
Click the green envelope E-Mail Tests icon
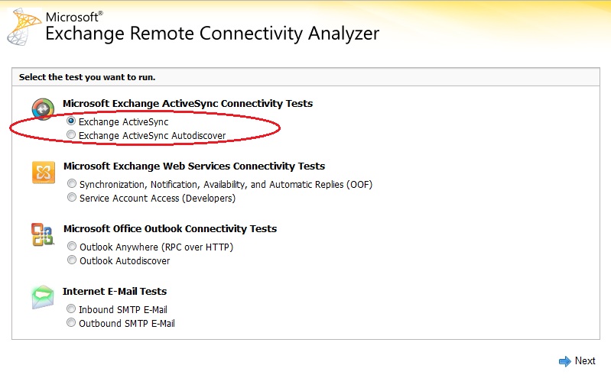pos(43,297)
